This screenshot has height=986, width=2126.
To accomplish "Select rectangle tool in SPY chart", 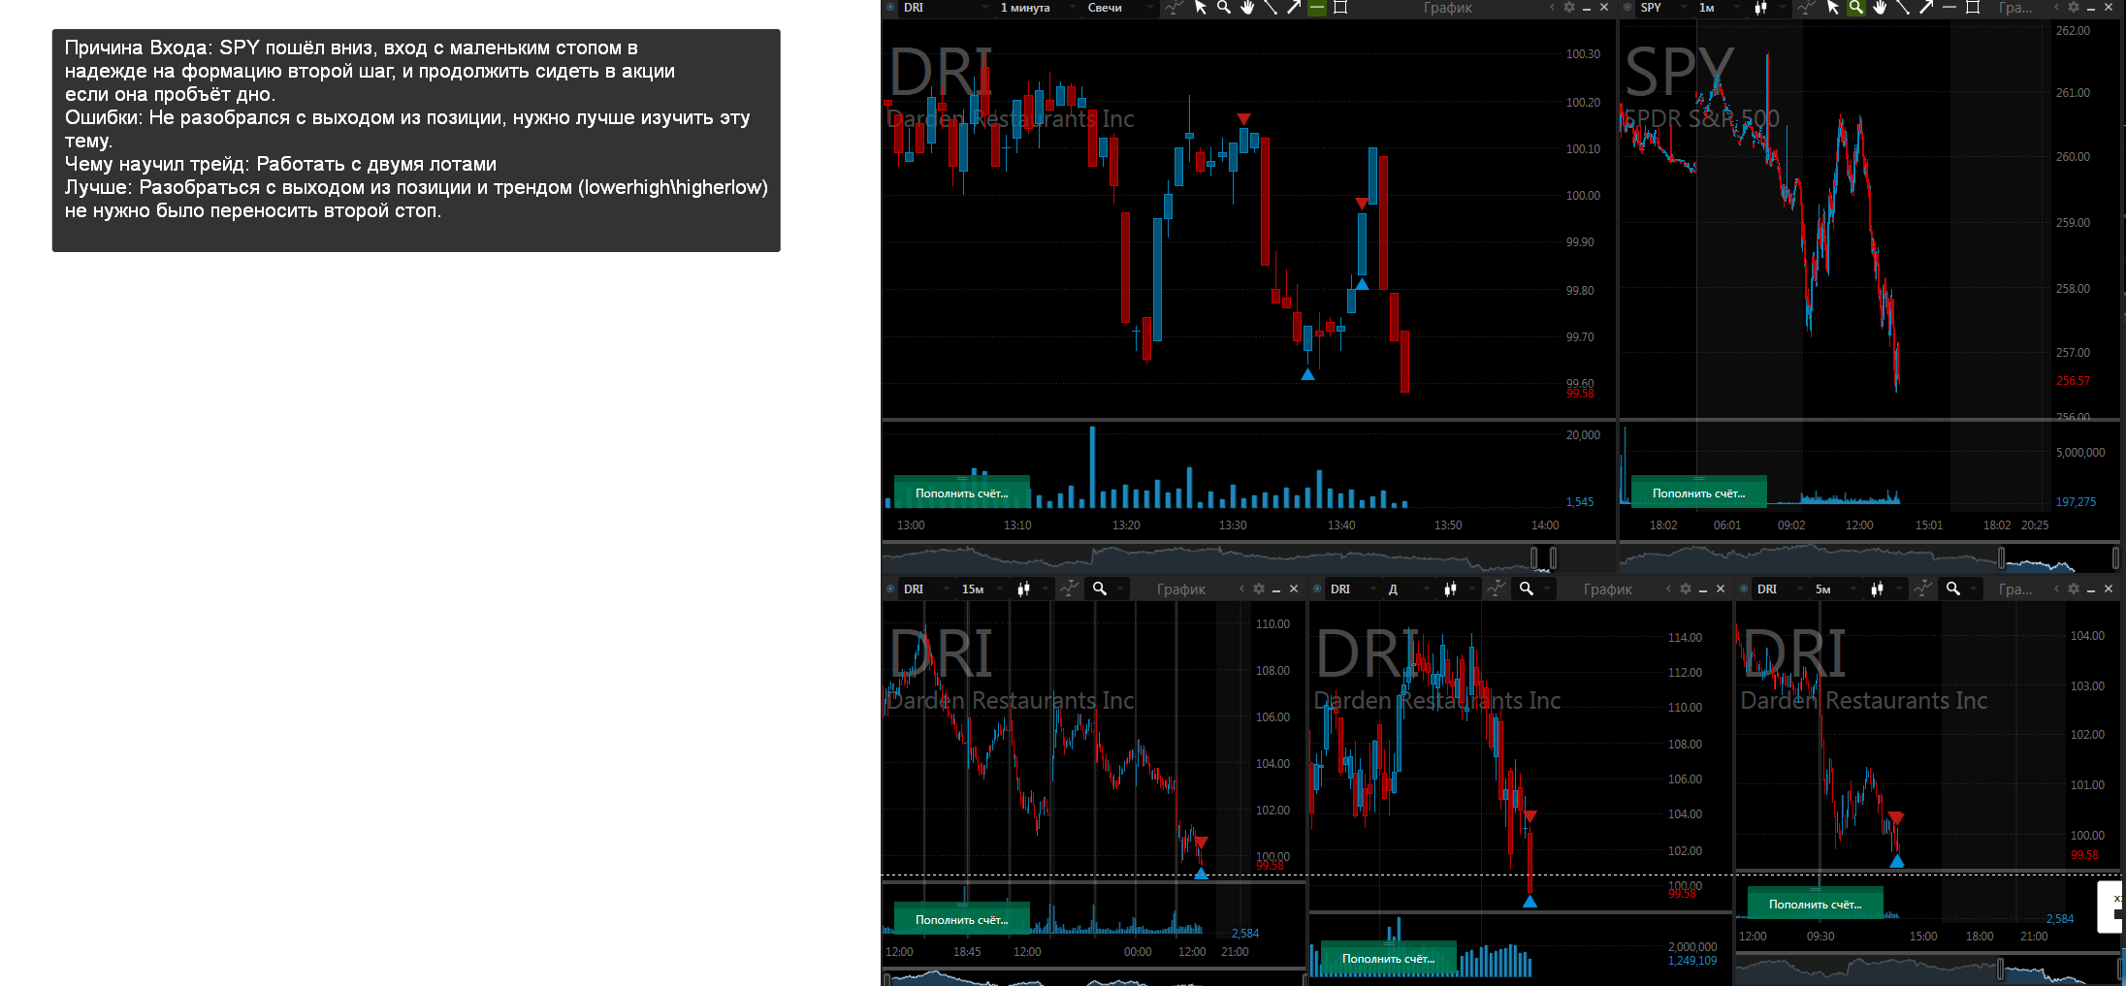I will (1973, 8).
